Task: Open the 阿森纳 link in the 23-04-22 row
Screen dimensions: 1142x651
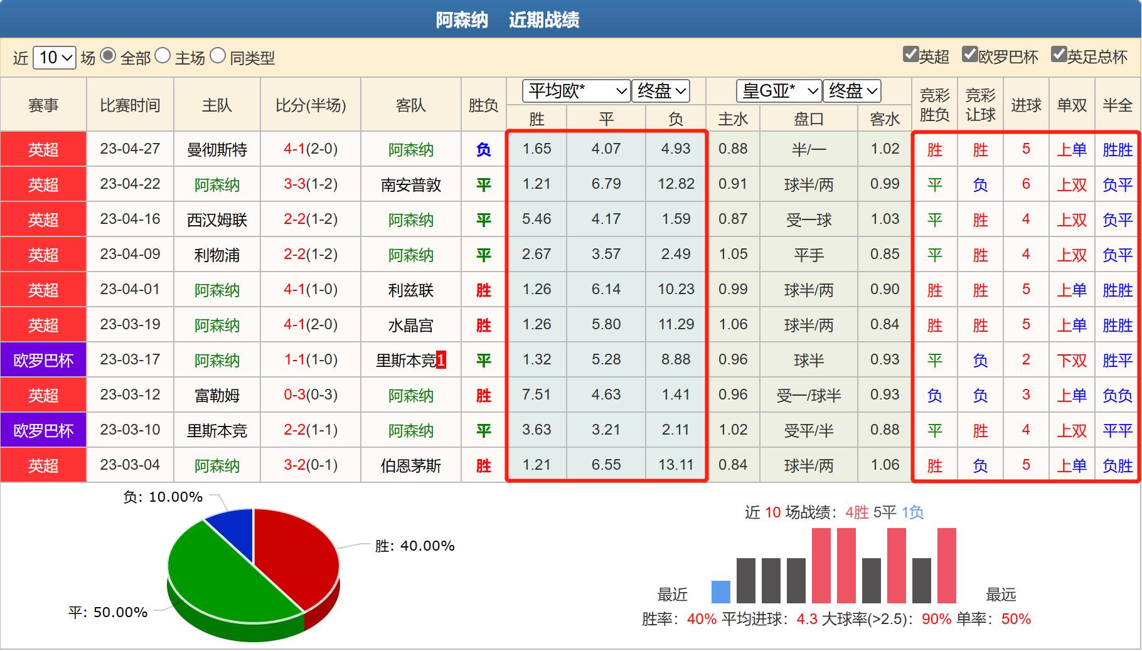Action: 216,184
